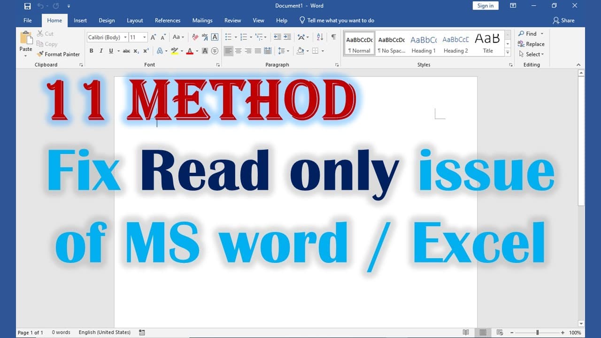Toggle Bold formatting
This screenshot has width=601, height=338.
click(x=91, y=51)
